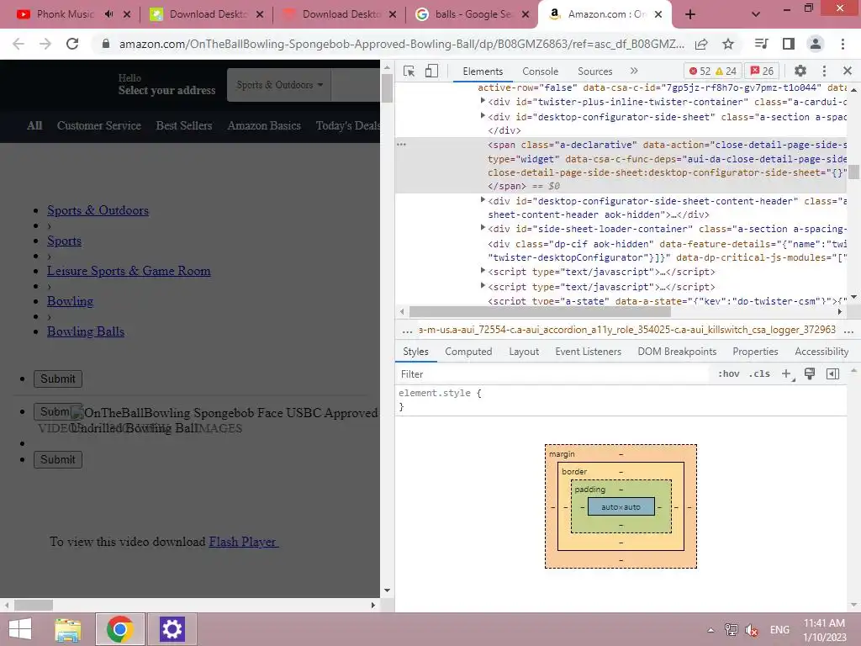Open media control icon in toolbar
The image size is (861, 646).
tap(762, 44)
